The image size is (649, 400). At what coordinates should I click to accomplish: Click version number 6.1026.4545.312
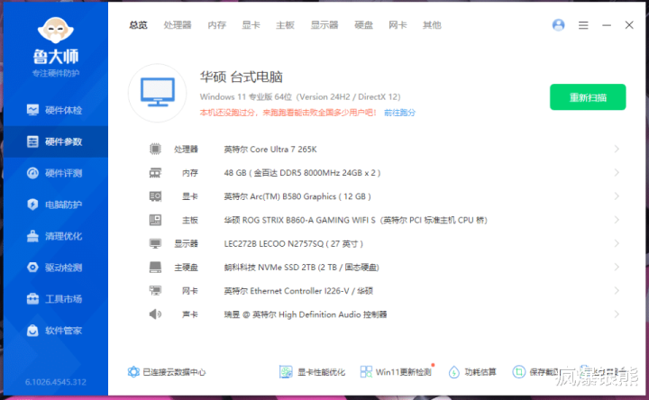click(56, 382)
